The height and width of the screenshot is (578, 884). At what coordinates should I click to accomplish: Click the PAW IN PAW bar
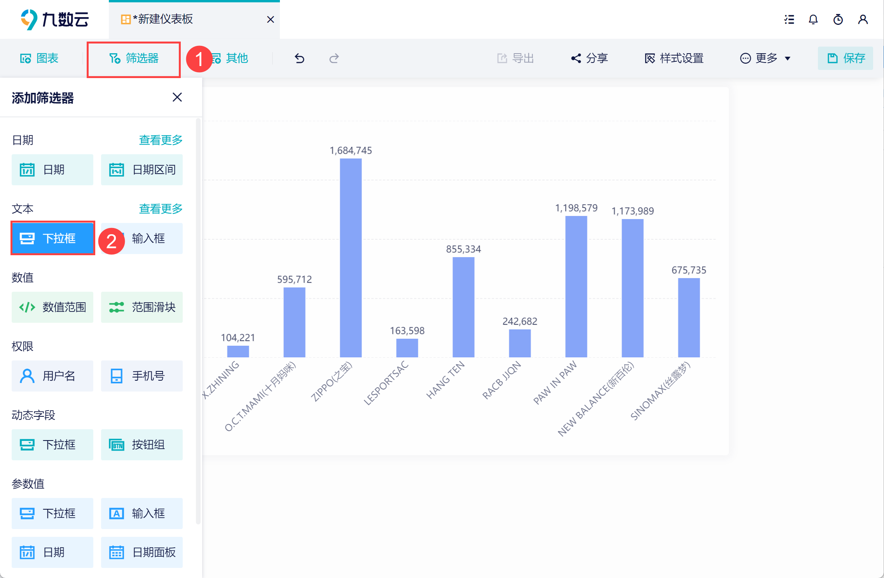(576, 287)
